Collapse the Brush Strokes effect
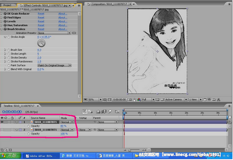The image size is (233, 160). [2, 29]
